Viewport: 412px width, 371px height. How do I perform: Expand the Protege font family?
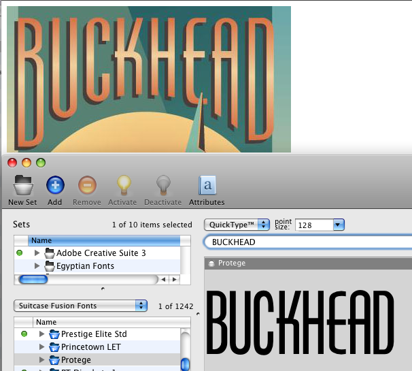tap(41, 359)
